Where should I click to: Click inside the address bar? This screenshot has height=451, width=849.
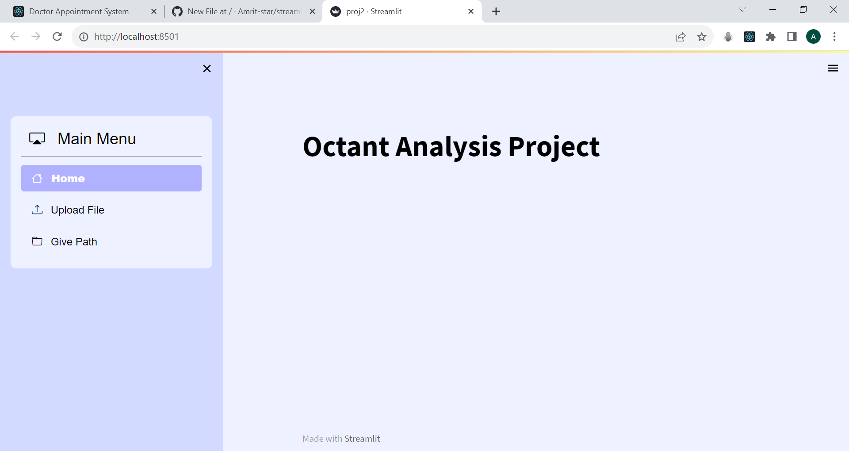tap(310, 37)
